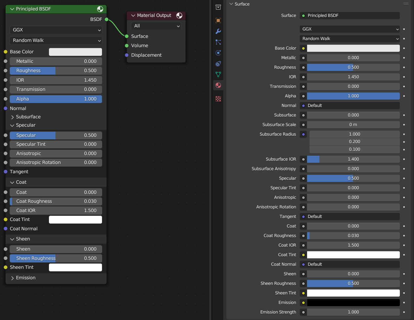Click the Surface Principled BSDF shader button
The width and height of the screenshot is (414, 320).
[350, 15]
